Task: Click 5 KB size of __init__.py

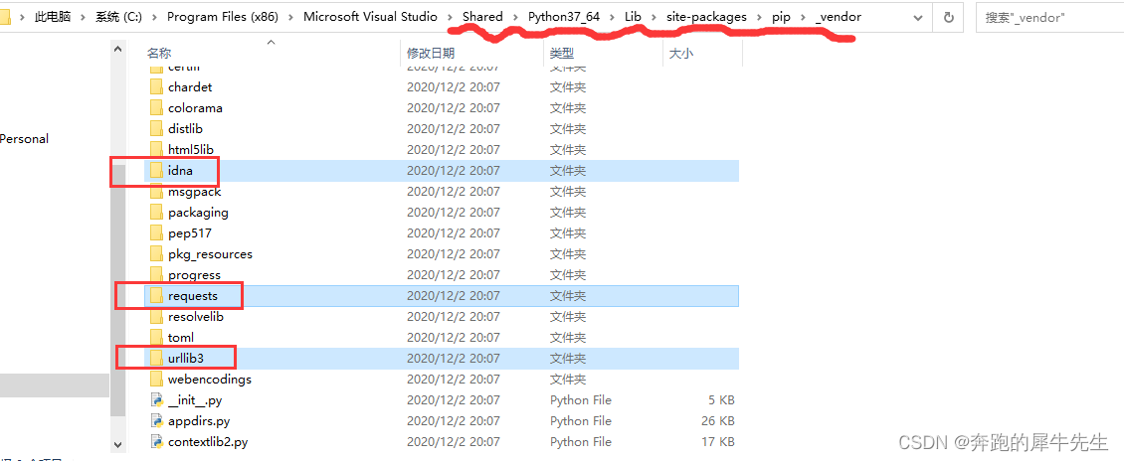Action: [723, 400]
